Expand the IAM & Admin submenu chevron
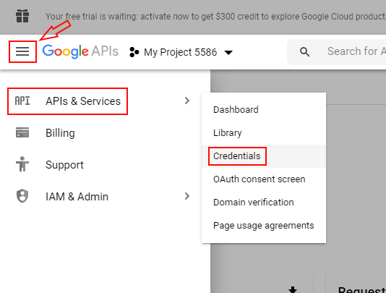Image resolution: width=386 pixels, height=293 pixels. (x=187, y=196)
